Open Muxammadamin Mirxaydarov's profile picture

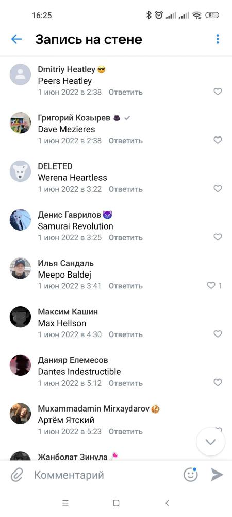(21, 414)
